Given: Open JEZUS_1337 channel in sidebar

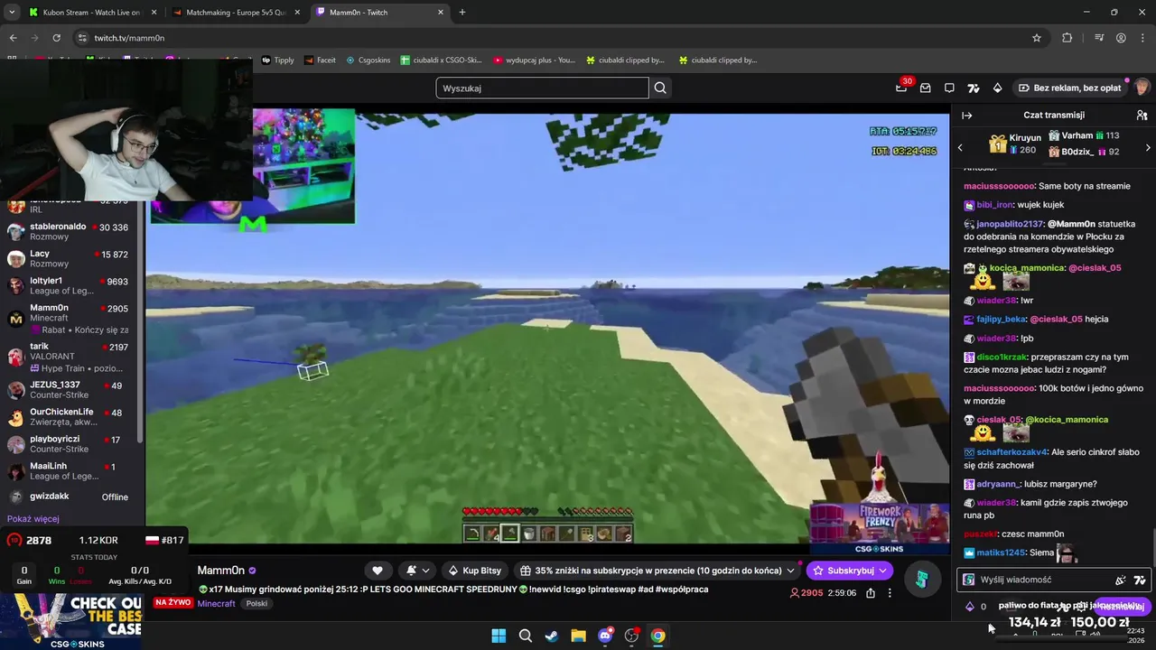Looking at the screenshot, I should click(72, 390).
